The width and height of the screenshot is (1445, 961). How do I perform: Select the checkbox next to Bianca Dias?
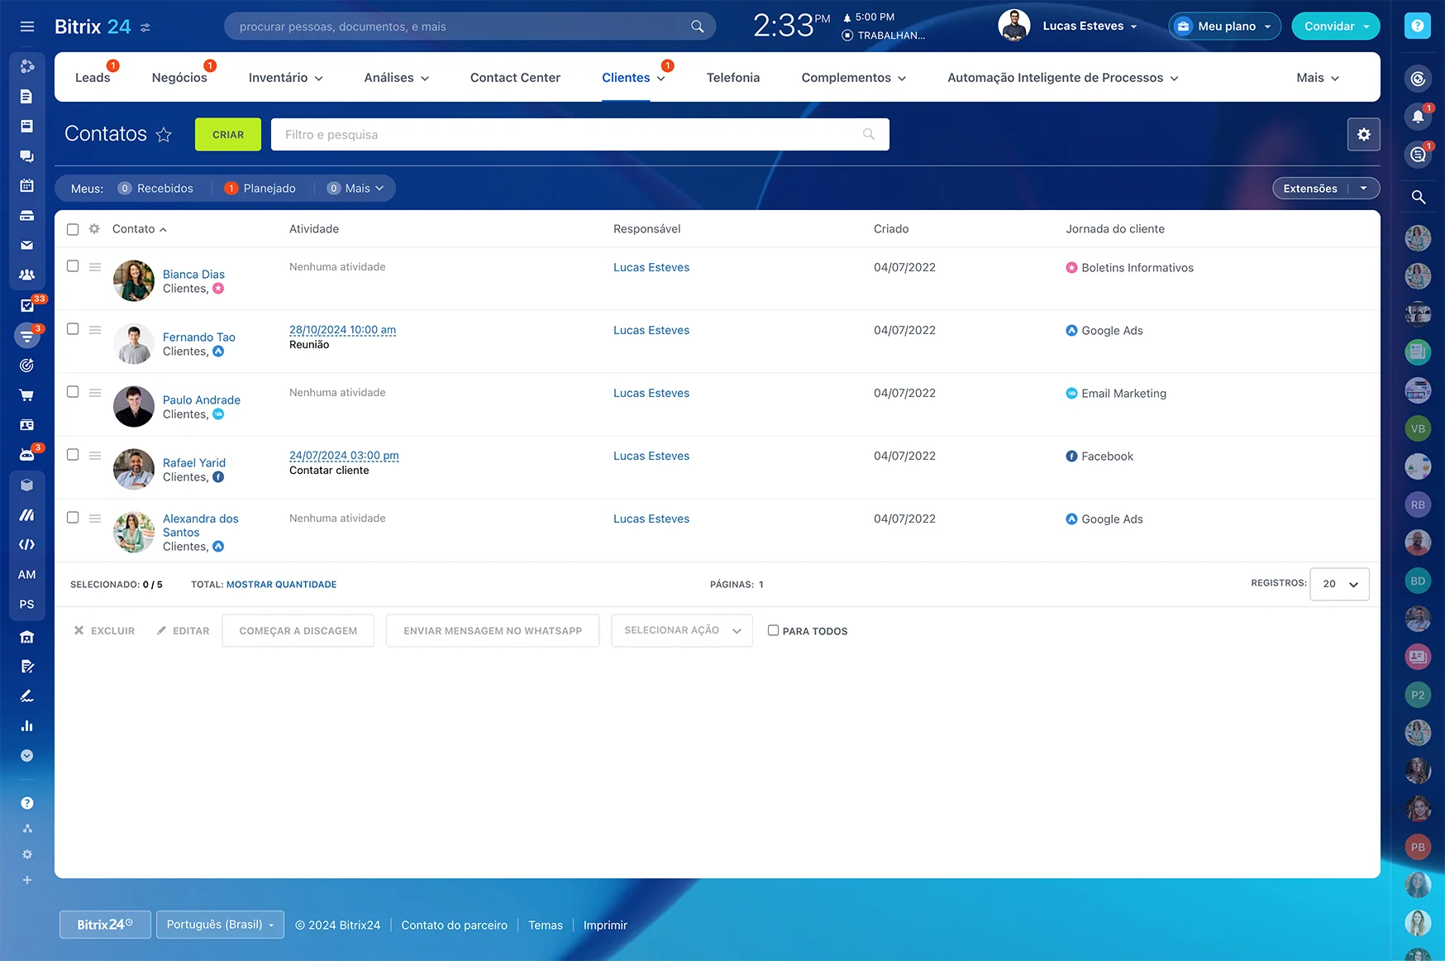point(73,265)
